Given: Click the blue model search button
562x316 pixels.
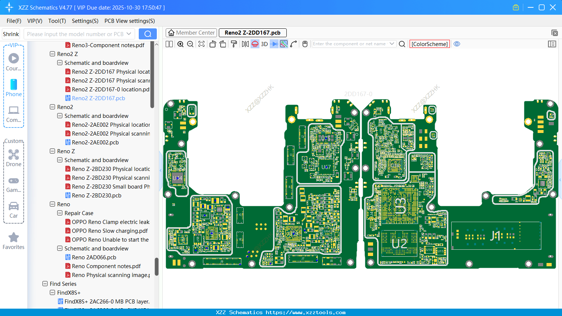Looking at the screenshot, I should click(148, 34).
